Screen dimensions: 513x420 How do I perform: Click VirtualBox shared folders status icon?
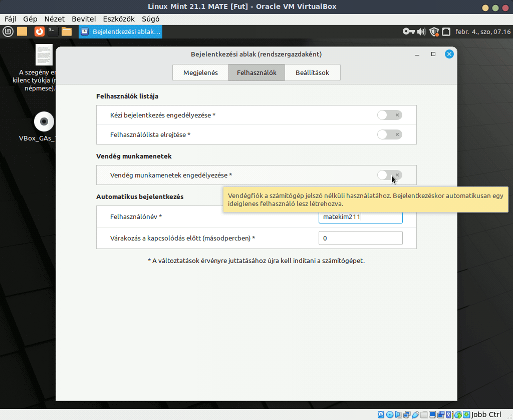coord(424,414)
